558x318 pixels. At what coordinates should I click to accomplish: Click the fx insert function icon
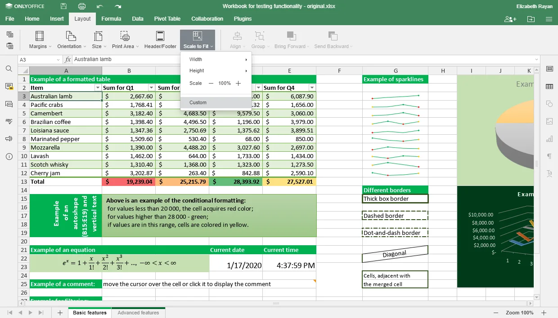[68, 59]
